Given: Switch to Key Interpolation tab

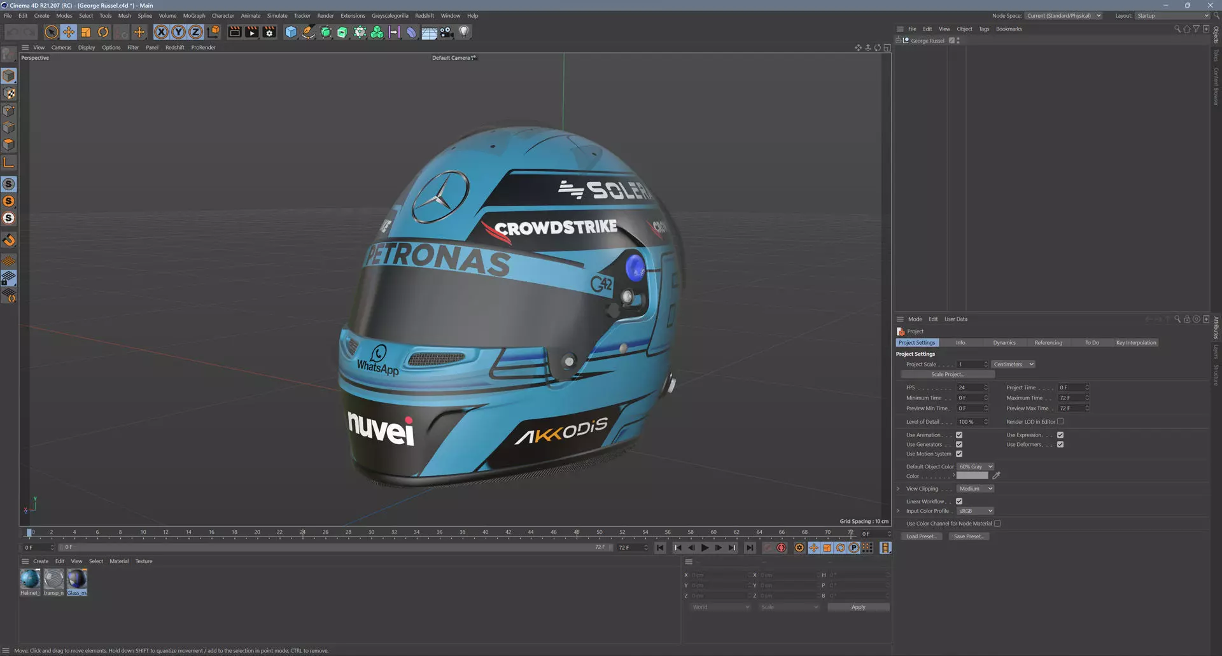Looking at the screenshot, I should coord(1136,343).
